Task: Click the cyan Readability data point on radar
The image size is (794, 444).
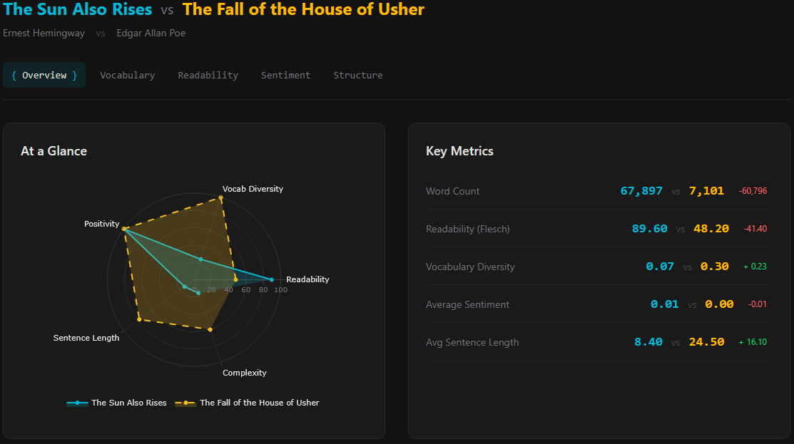Action: click(271, 280)
